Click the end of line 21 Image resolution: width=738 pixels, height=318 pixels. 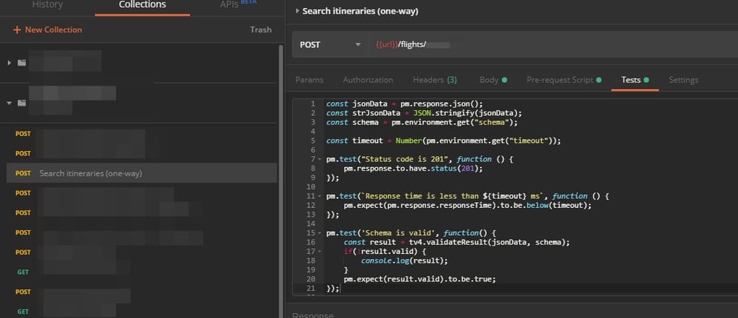coord(340,289)
